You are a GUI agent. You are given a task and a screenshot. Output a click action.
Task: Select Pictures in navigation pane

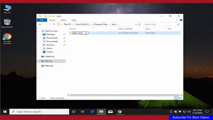50,45
